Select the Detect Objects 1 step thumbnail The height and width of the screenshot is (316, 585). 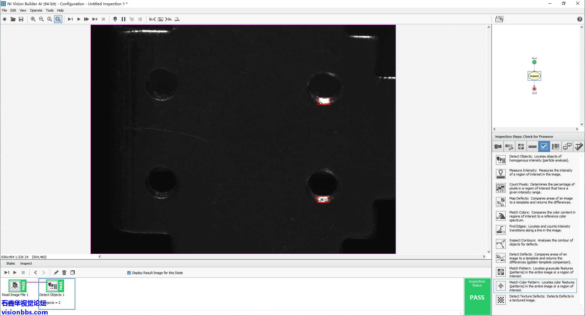[52, 286]
